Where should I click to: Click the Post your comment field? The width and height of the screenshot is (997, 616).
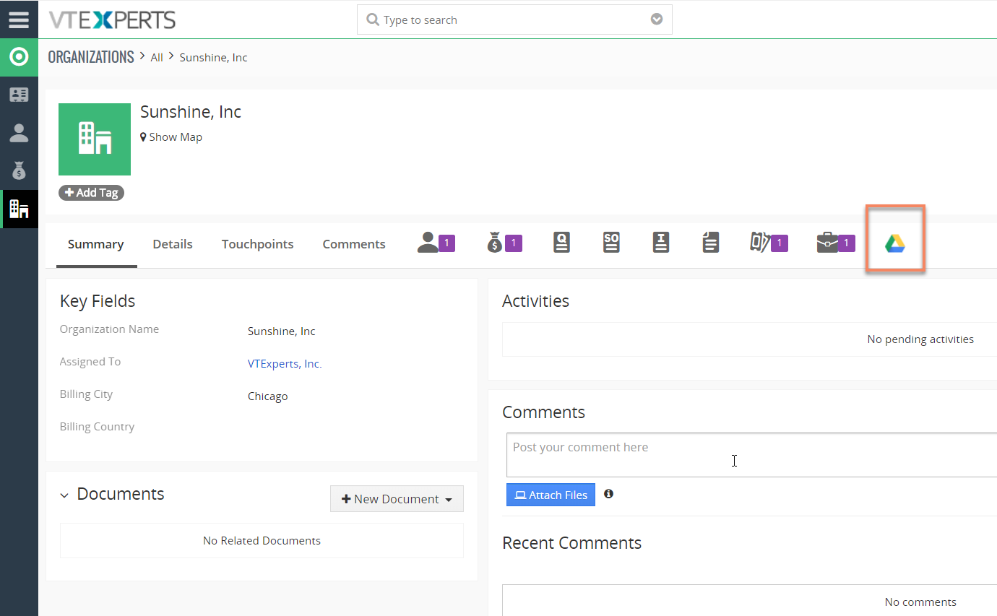point(751,455)
